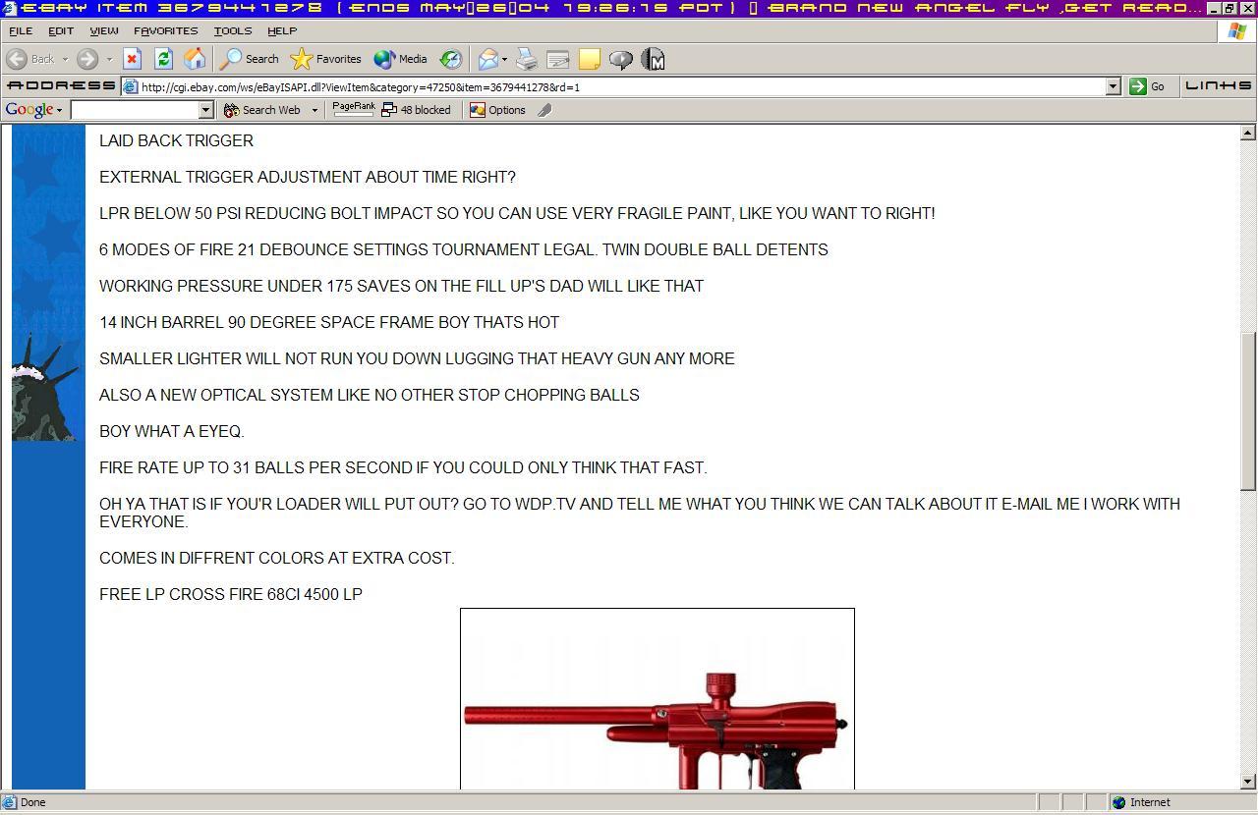
Task: Open the View menu
Action: click(x=103, y=30)
